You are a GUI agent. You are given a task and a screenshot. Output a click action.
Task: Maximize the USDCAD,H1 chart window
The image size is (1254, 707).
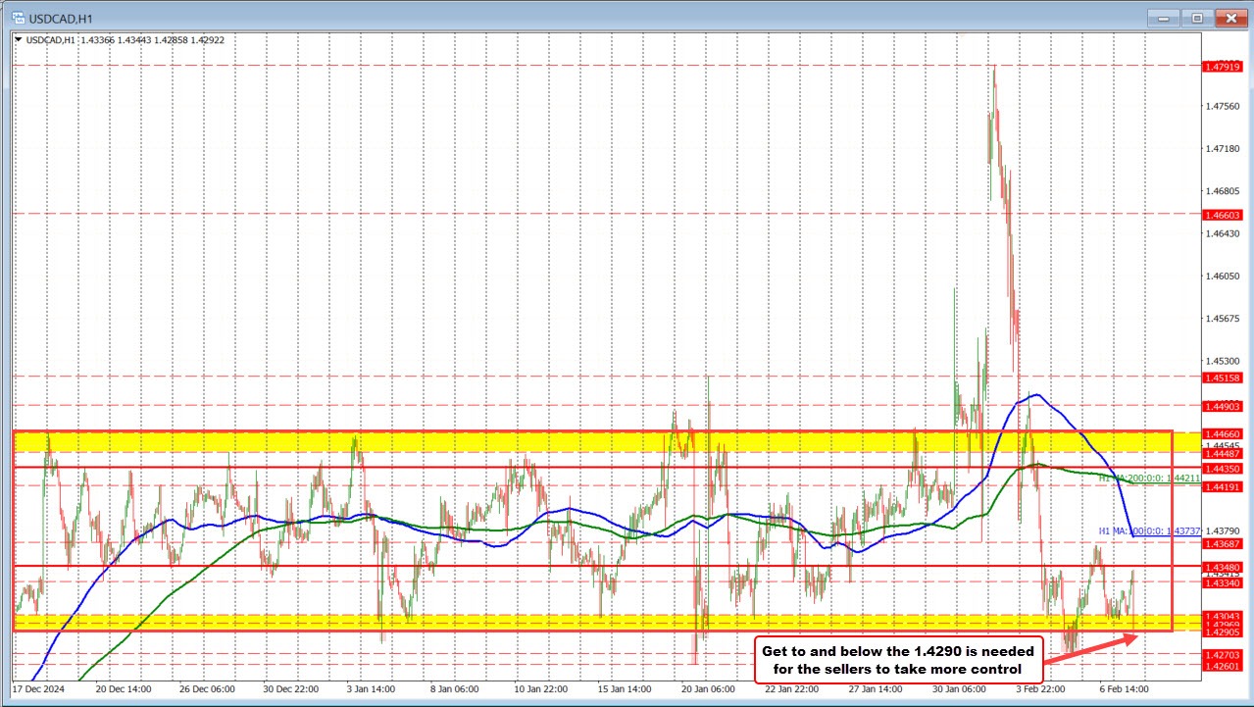[1197, 17]
